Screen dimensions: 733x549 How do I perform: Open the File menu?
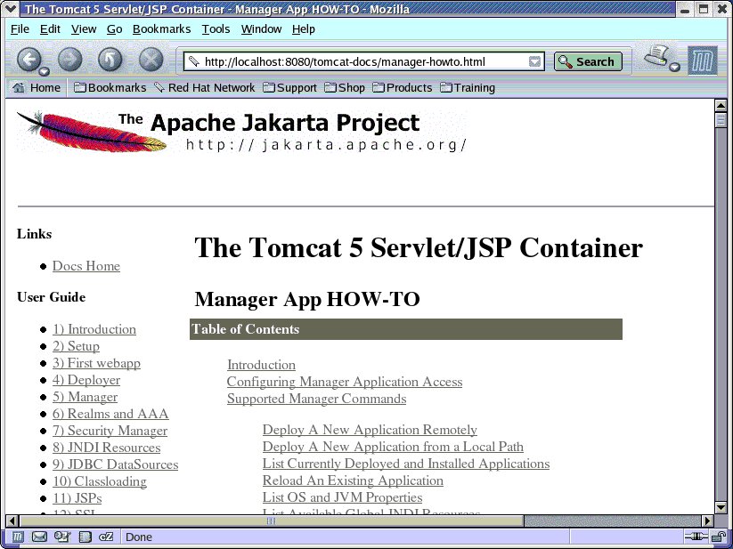coord(20,29)
